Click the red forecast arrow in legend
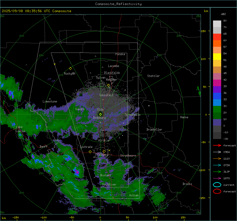Screen dimensions: 237x221 (217, 145)
